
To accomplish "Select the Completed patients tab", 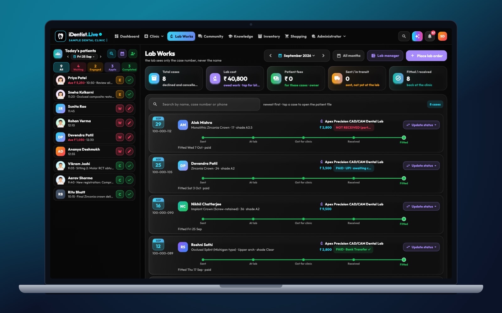I will 129,68.
